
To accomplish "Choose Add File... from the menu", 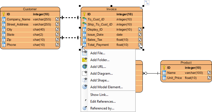I will point(108,53).
